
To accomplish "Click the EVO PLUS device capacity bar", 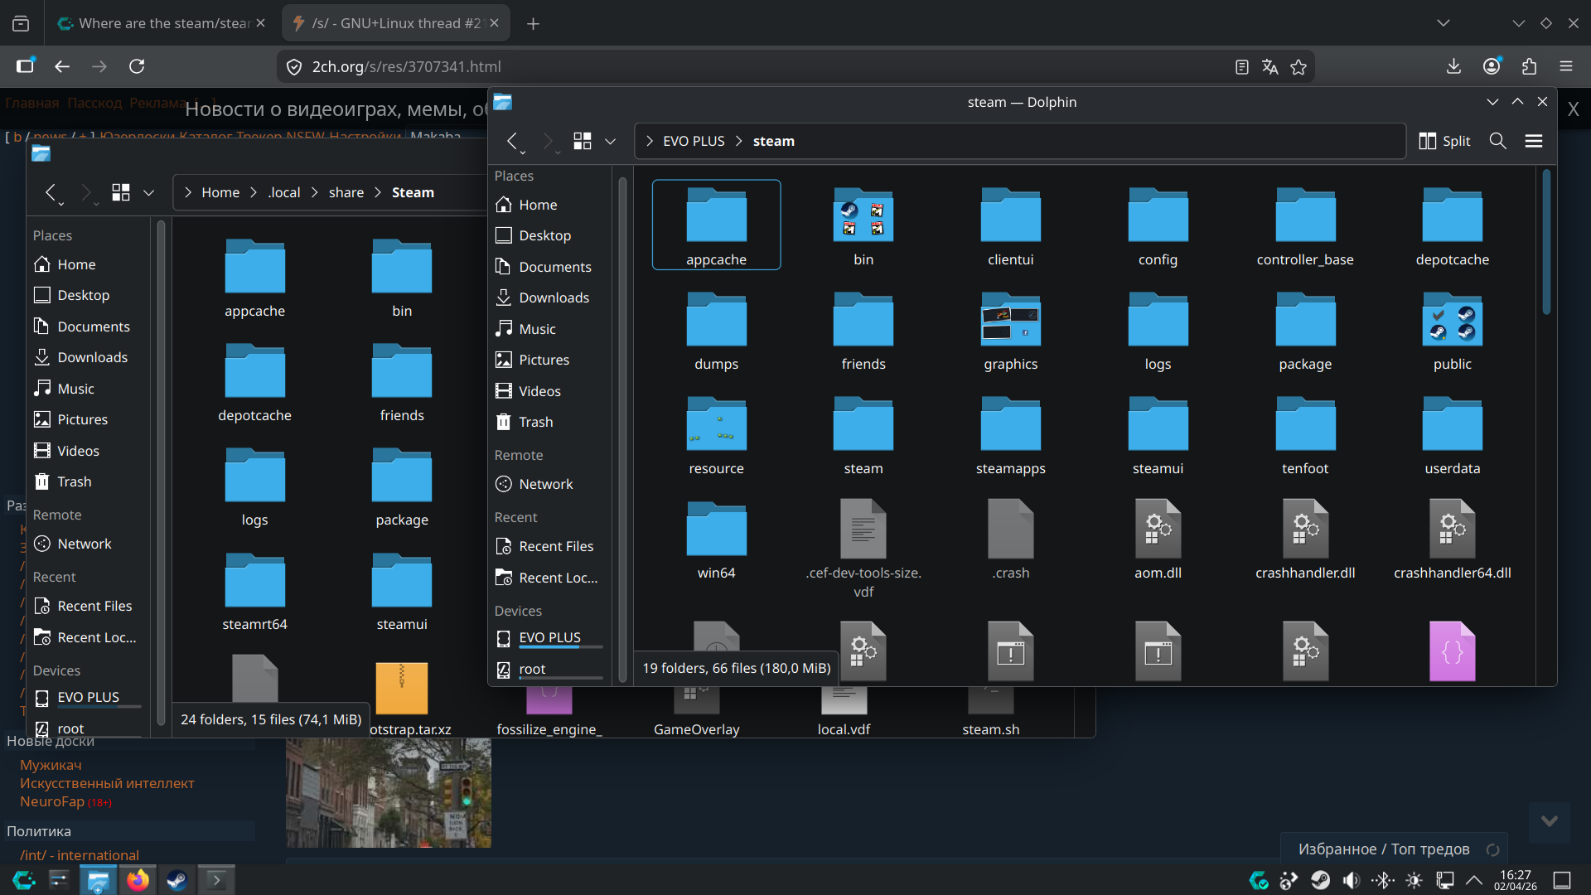I will coord(561,647).
